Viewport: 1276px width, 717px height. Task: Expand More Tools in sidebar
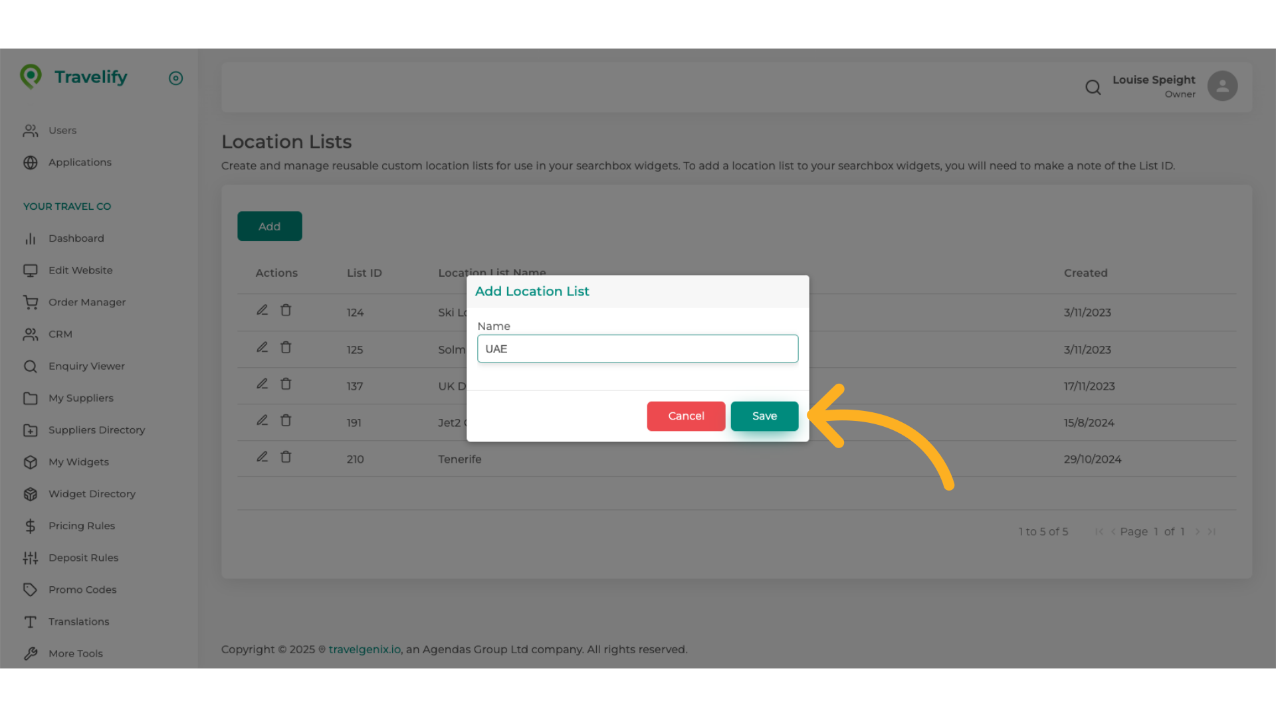[x=75, y=653]
